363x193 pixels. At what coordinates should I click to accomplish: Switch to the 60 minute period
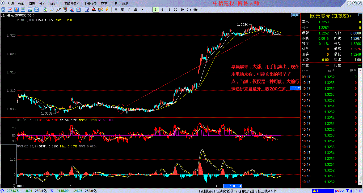(182, 10)
